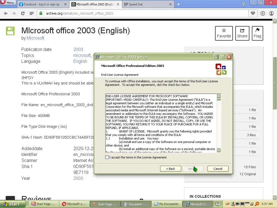This screenshot has height=208, width=277.
Task: Open the Opera downloads icon
Action: [263, 14]
